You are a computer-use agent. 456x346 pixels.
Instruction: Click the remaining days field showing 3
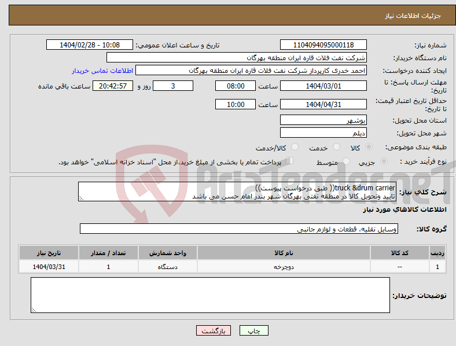[173, 86]
